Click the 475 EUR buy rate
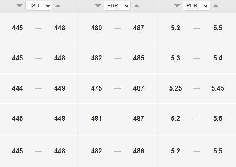This screenshot has height=167, width=236. [96, 88]
